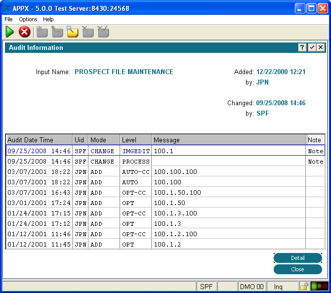The image size is (331, 293).
Task: Click the message cell 100.1.2.100
Action: coord(229,234)
